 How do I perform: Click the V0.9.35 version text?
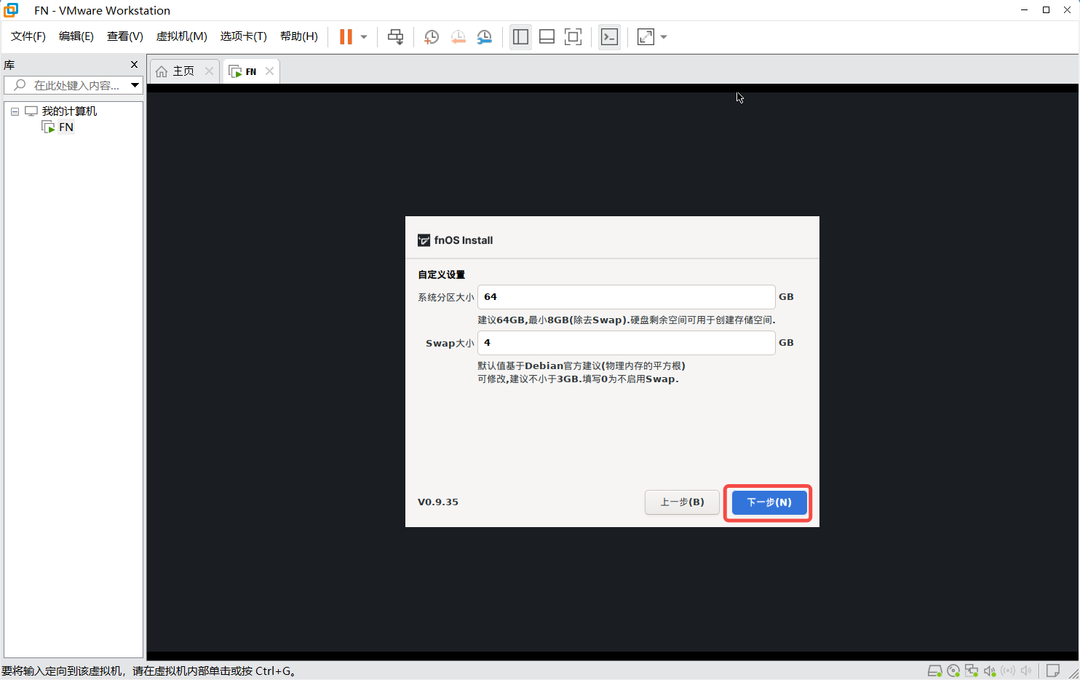coord(438,502)
